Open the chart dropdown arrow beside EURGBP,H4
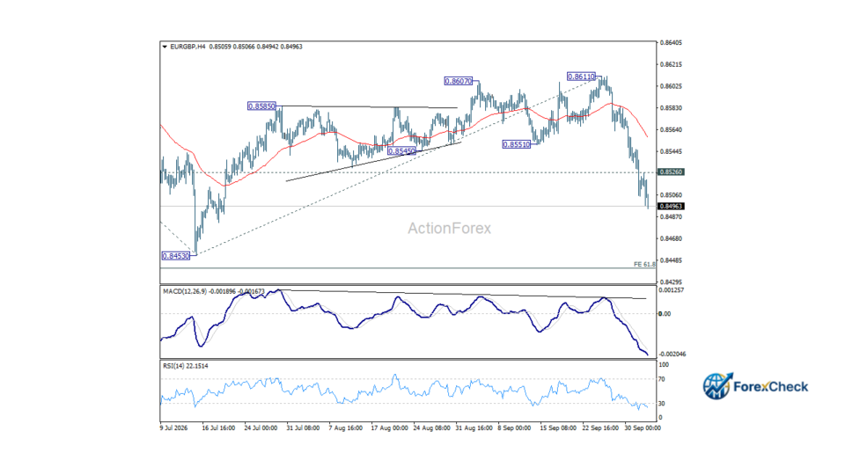 coord(165,47)
